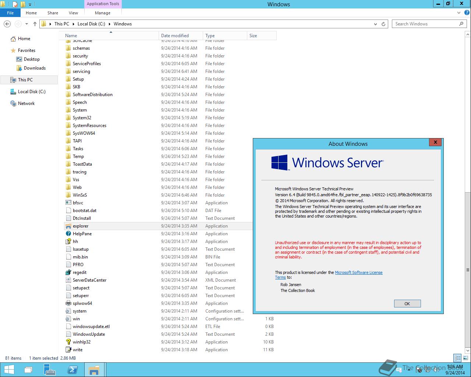Viewport: 471px width, 377px height.
Task: Click the search magnifier icon
Action: point(461,24)
